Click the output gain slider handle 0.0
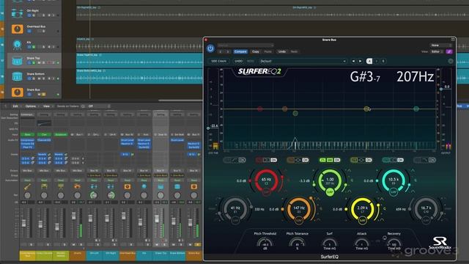Image resolution: width=469 pixels, height=264 pixels. pyautogui.click(x=441, y=89)
